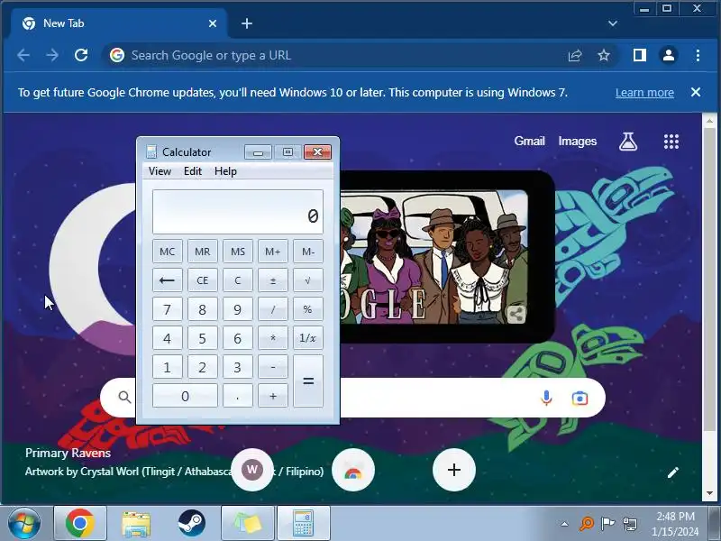Open network tray icon
The height and width of the screenshot is (541, 721).
click(629, 524)
